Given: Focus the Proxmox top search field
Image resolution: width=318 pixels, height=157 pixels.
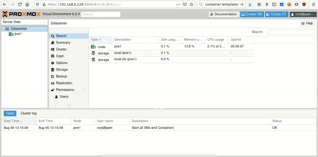Looking at the screenshot, I should pos(101,14).
